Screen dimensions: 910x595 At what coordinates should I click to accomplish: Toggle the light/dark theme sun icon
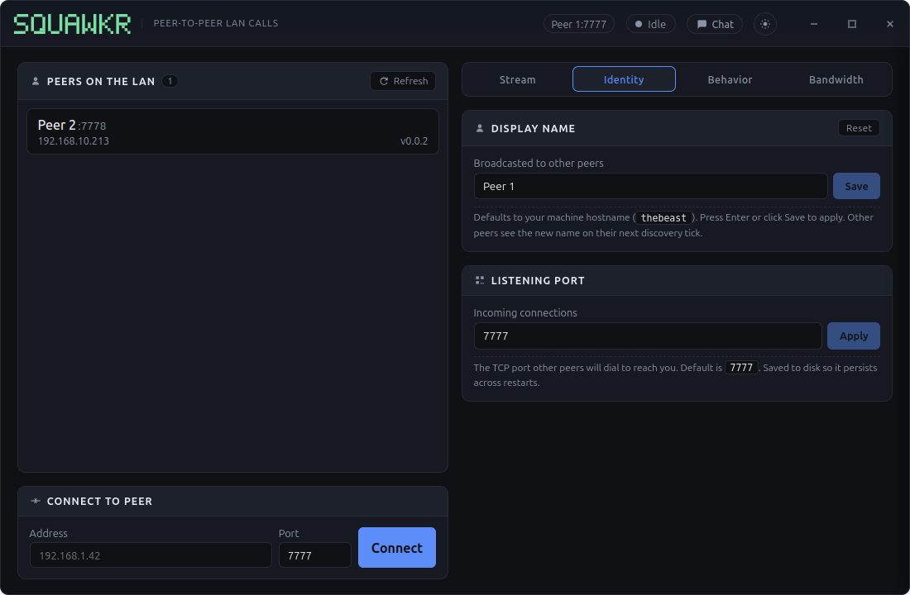765,24
